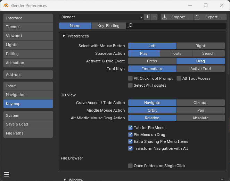Go to Lights preferences
Screen dimensions: 230x181
click(28, 45)
